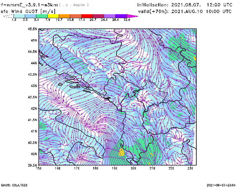Click the 39.5N latitude label
This screenshot has width=242, height=187.
[32, 165]
